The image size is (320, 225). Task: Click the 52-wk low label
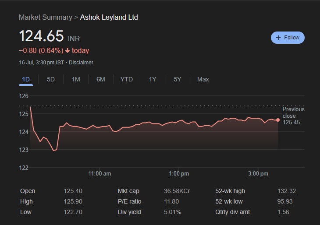(x=229, y=201)
